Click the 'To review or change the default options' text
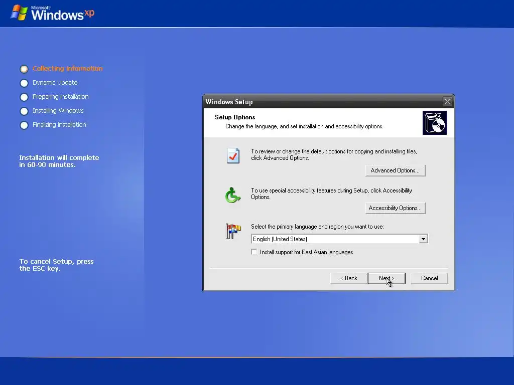 [x=334, y=154]
